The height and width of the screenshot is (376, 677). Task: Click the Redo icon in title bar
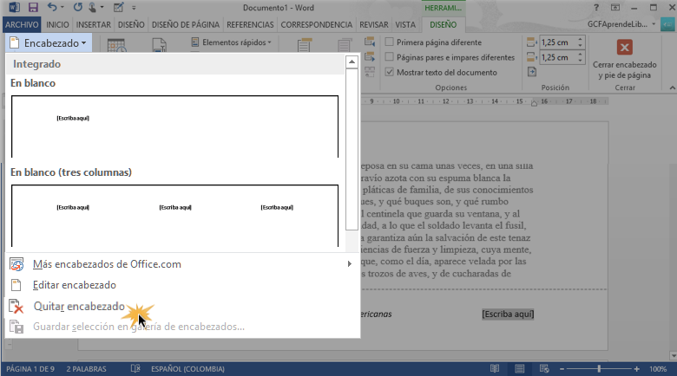[x=76, y=7]
